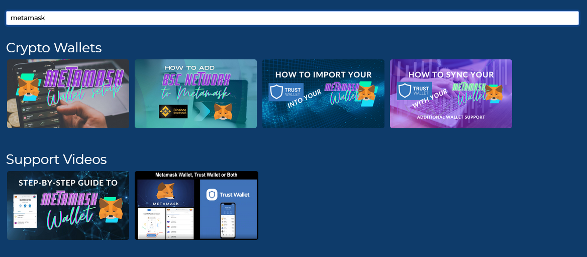
Task: Open "Metamask Wallet, Trust Wallet or Both" video
Action: tap(196, 206)
